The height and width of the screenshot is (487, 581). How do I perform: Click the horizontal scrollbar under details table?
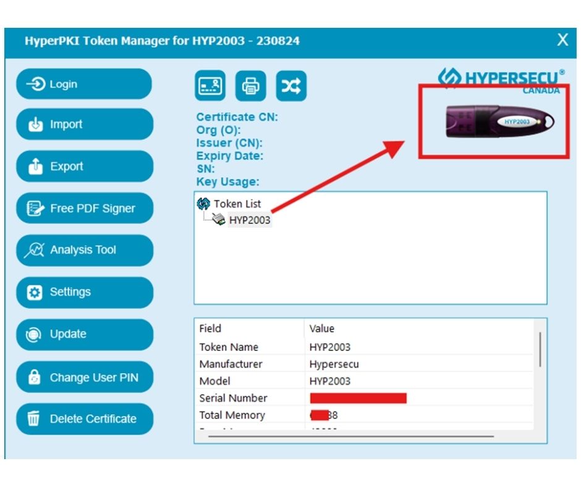point(351,436)
